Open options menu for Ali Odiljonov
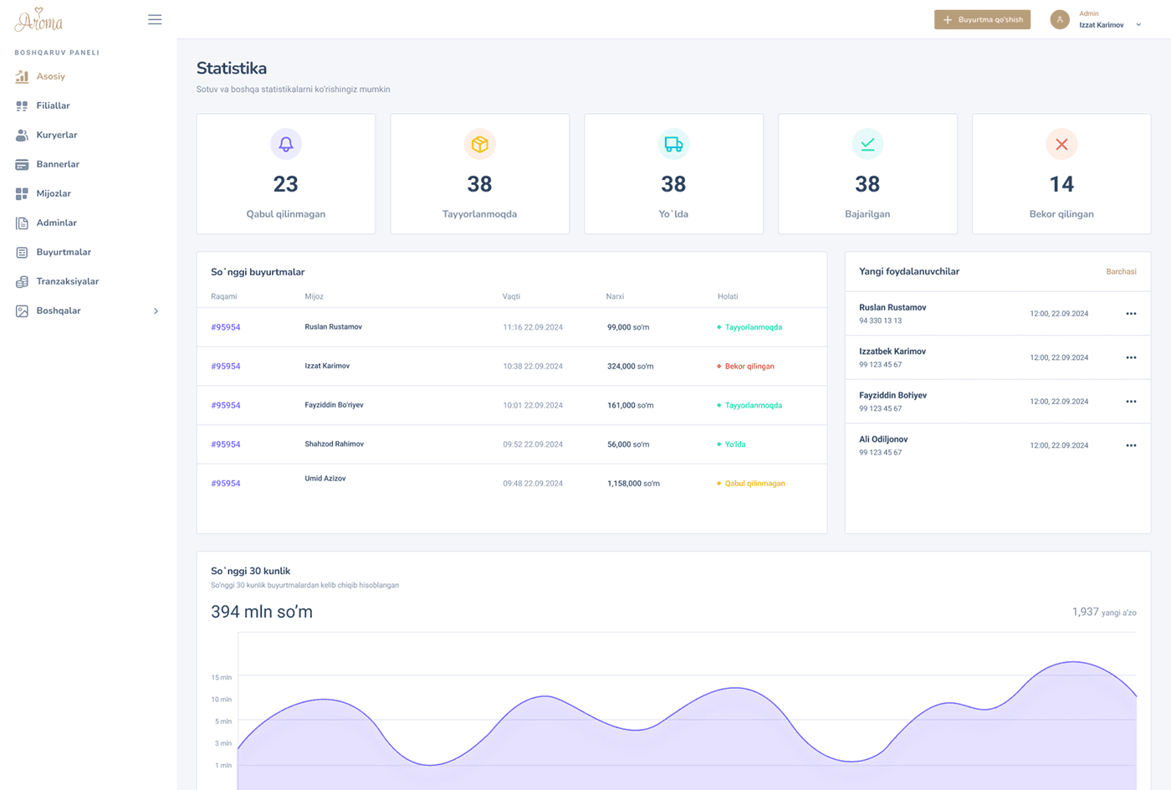 (1131, 444)
